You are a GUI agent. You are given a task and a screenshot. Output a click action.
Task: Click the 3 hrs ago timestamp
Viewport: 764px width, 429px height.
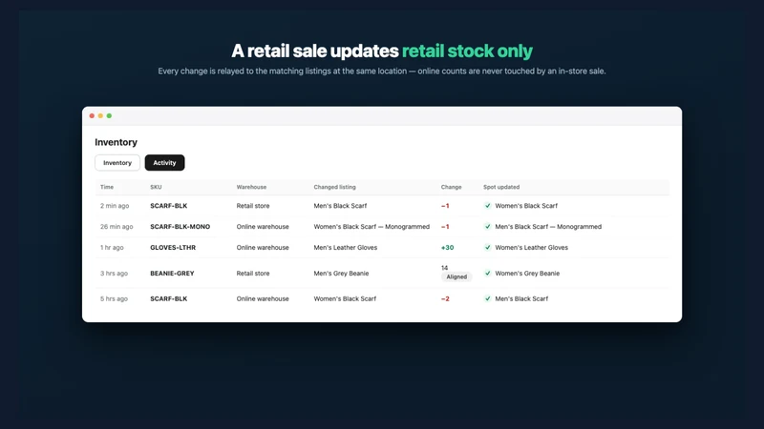[x=114, y=274]
